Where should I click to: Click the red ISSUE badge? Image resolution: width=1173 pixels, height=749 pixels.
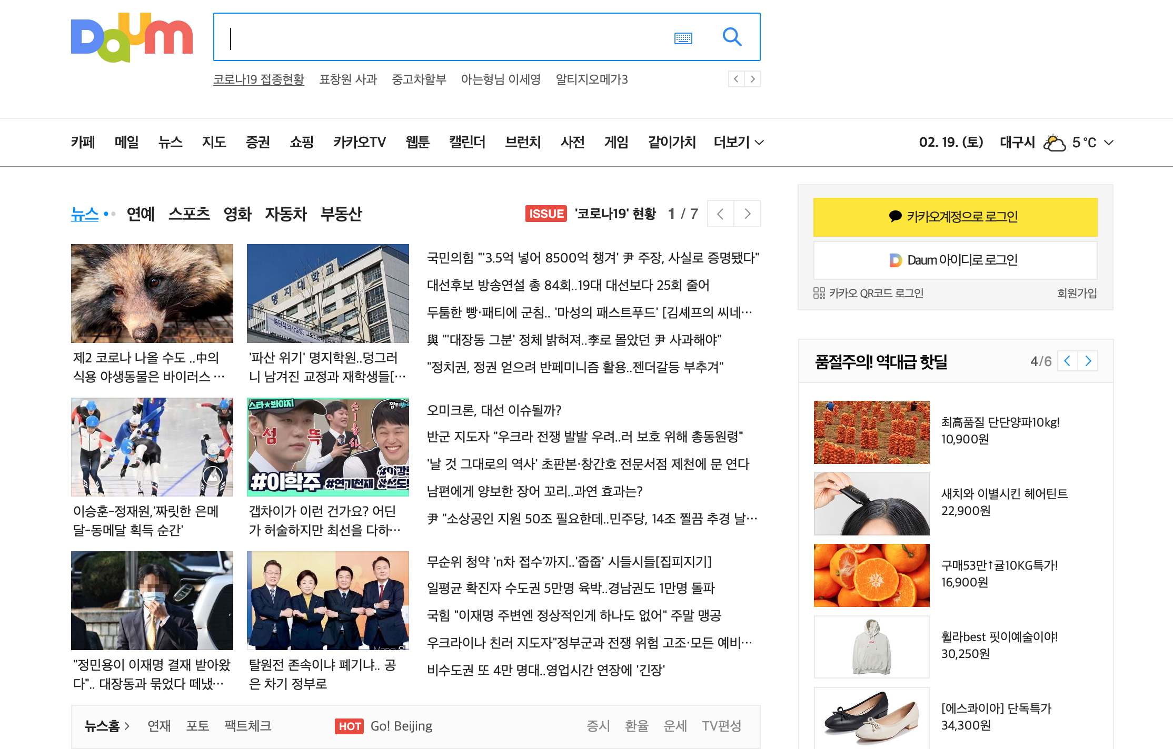[x=546, y=214]
